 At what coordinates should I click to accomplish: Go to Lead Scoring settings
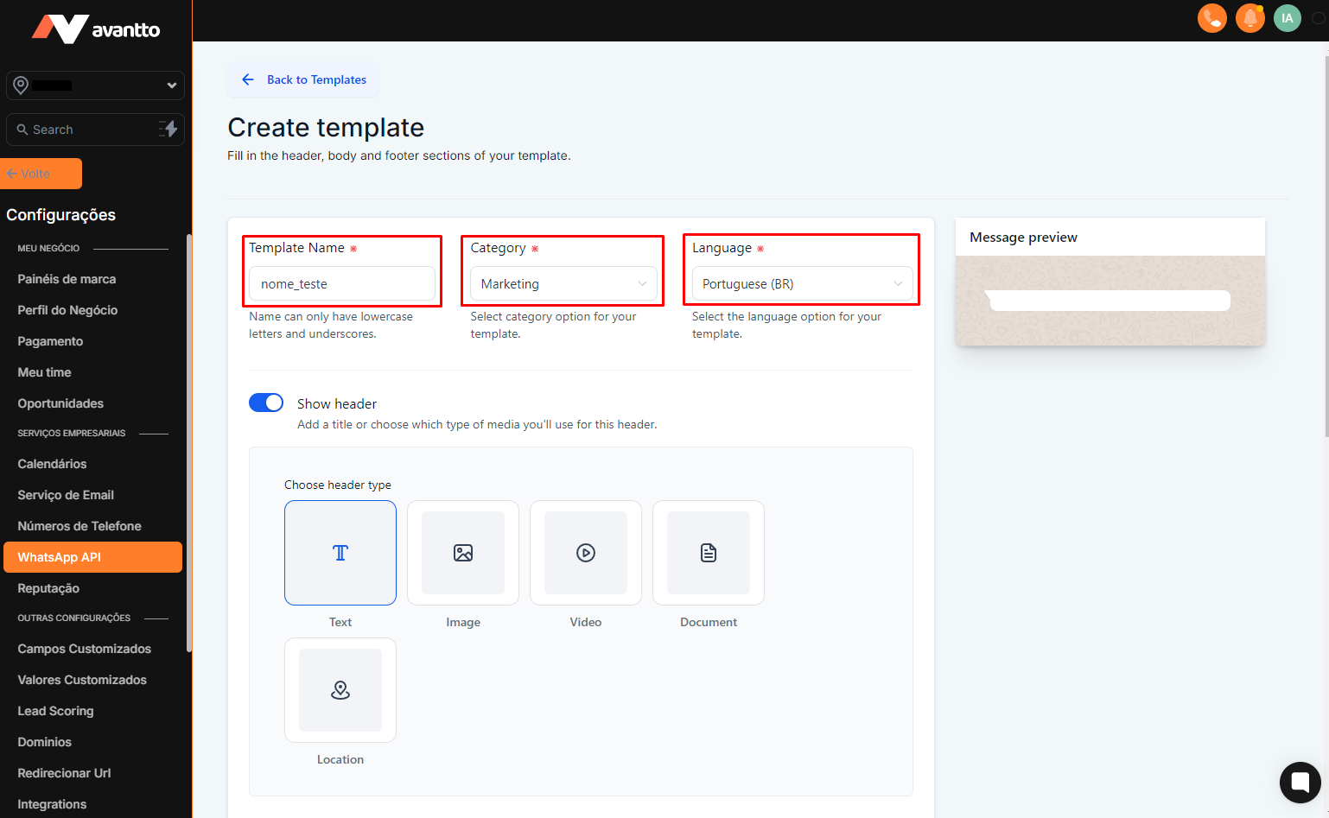[55, 711]
